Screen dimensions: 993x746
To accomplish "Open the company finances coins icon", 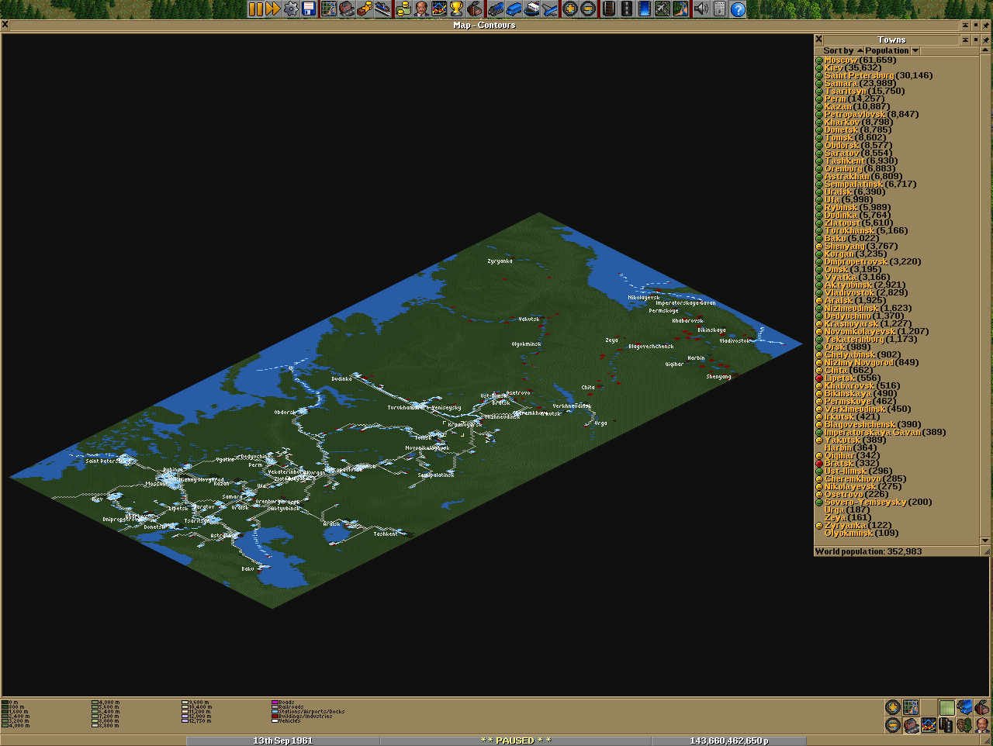I will tap(403, 9).
